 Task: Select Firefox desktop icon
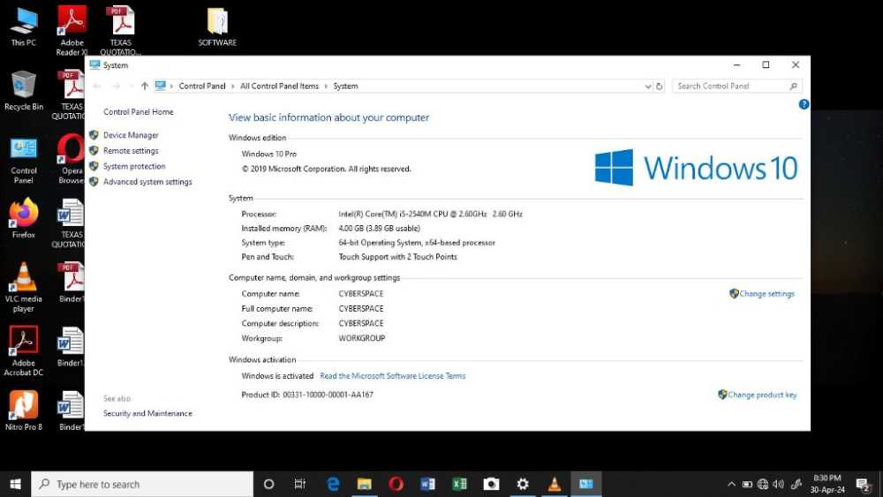pos(23,218)
